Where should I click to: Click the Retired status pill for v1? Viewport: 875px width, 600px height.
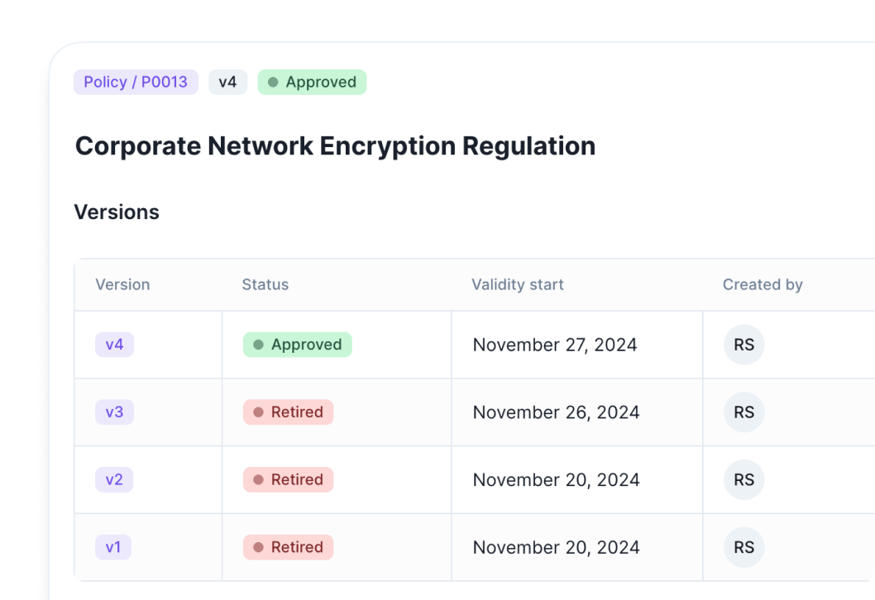point(288,547)
